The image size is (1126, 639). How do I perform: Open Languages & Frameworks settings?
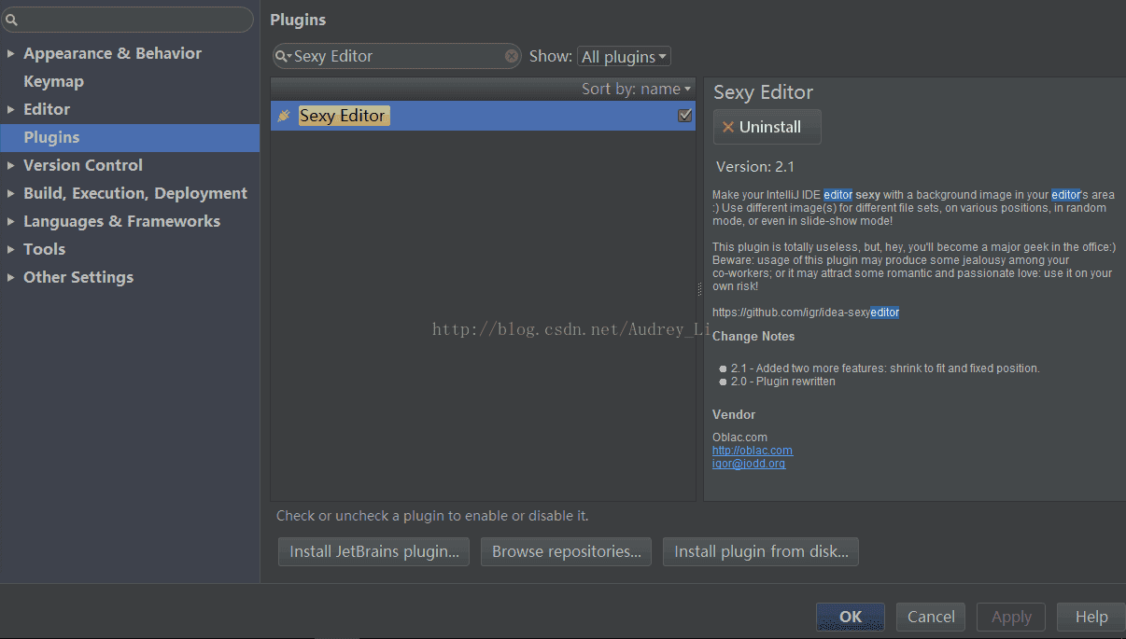tap(121, 221)
